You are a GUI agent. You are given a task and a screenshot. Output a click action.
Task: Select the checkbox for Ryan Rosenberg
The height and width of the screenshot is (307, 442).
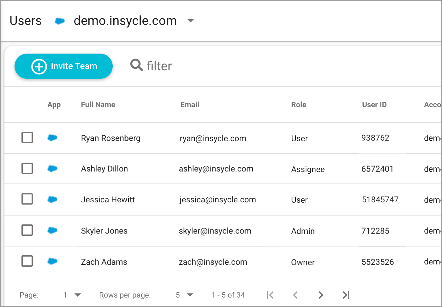[x=27, y=137]
